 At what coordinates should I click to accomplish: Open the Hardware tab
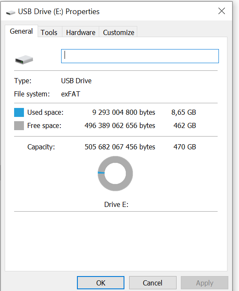(81, 32)
